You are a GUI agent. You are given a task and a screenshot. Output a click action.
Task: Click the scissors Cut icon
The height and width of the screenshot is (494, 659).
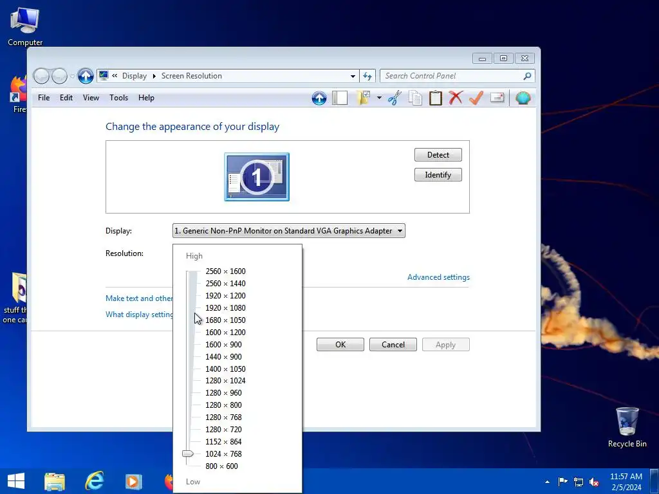(394, 98)
